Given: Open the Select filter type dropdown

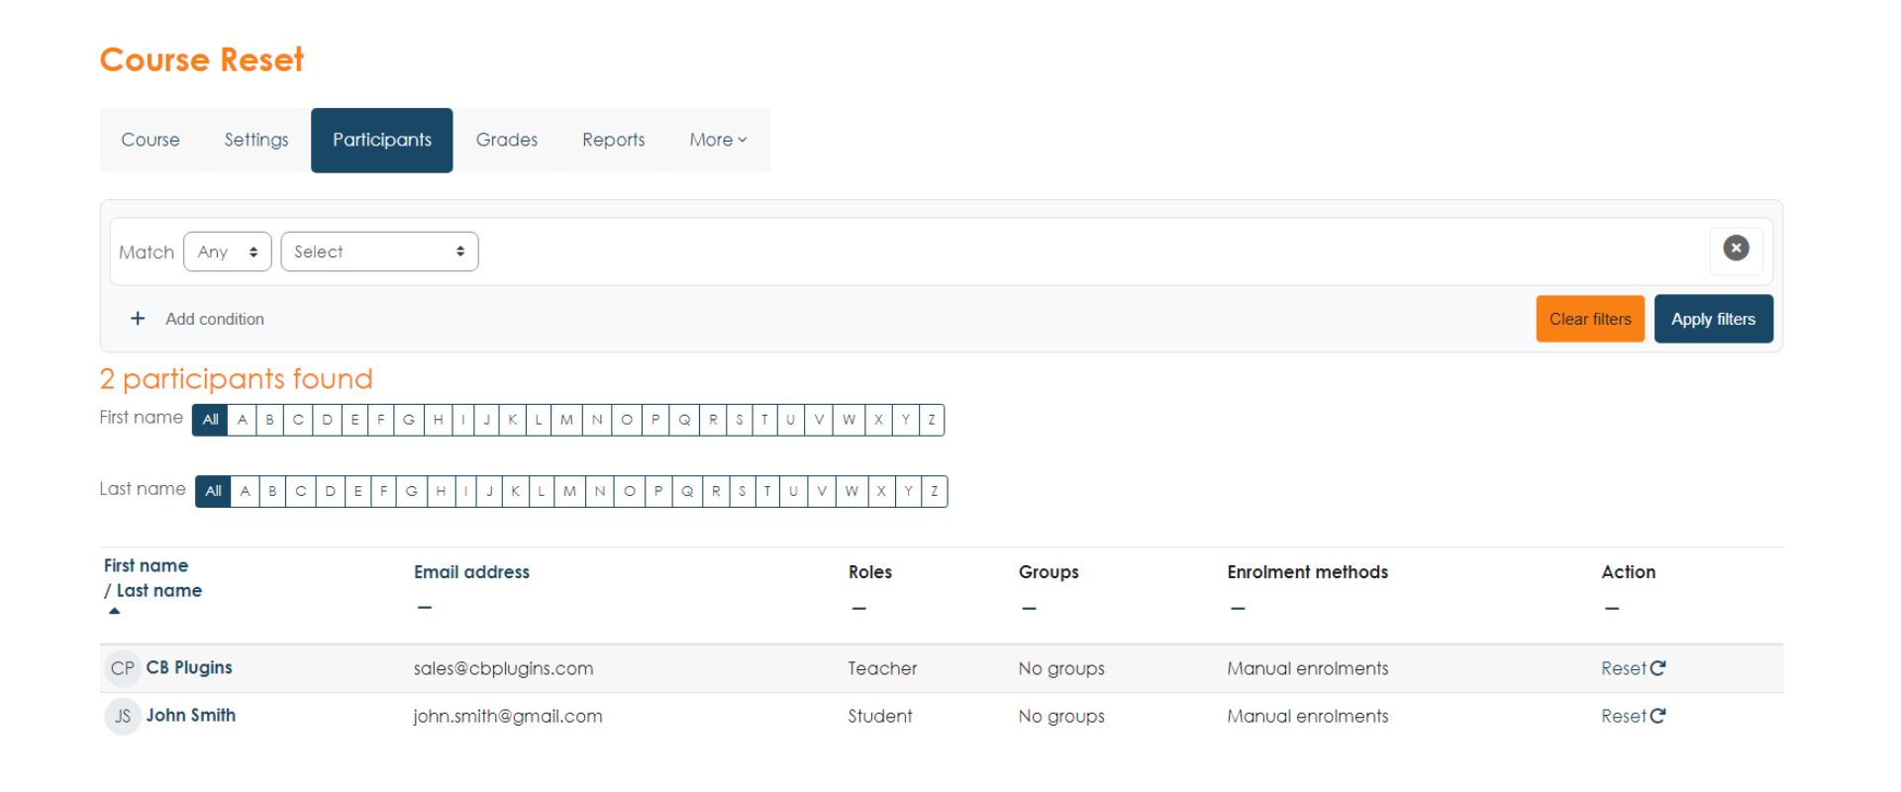Looking at the screenshot, I should pyautogui.click(x=379, y=251).
